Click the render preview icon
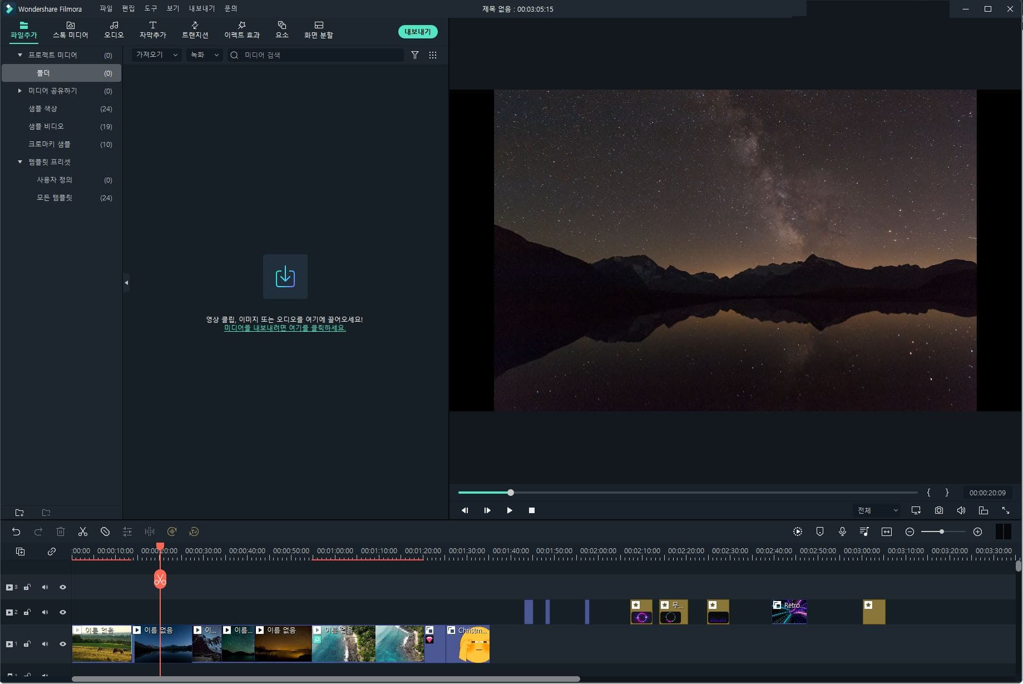Viewport: 1023px width, 684px height. [798, 532]
